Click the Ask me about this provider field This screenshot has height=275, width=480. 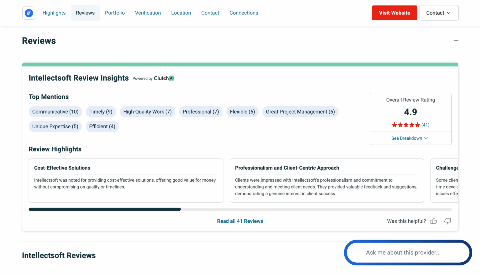(408, 253)
